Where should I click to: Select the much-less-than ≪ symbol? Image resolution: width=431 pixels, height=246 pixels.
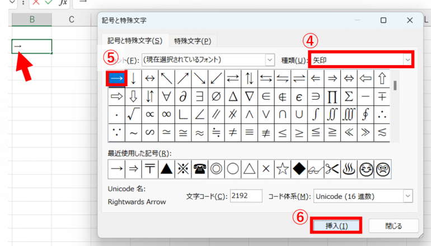pos(349,133)
